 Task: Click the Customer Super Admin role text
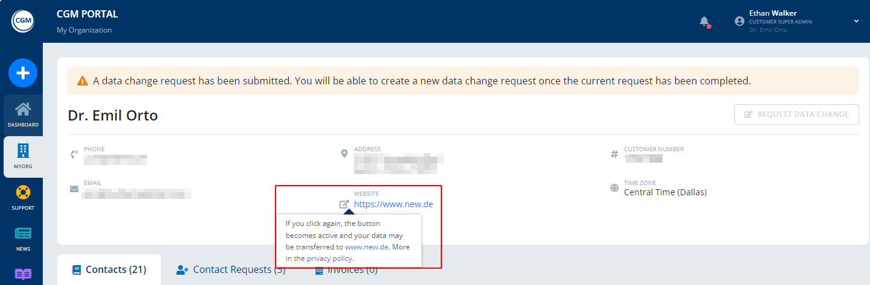coord(780,22)
